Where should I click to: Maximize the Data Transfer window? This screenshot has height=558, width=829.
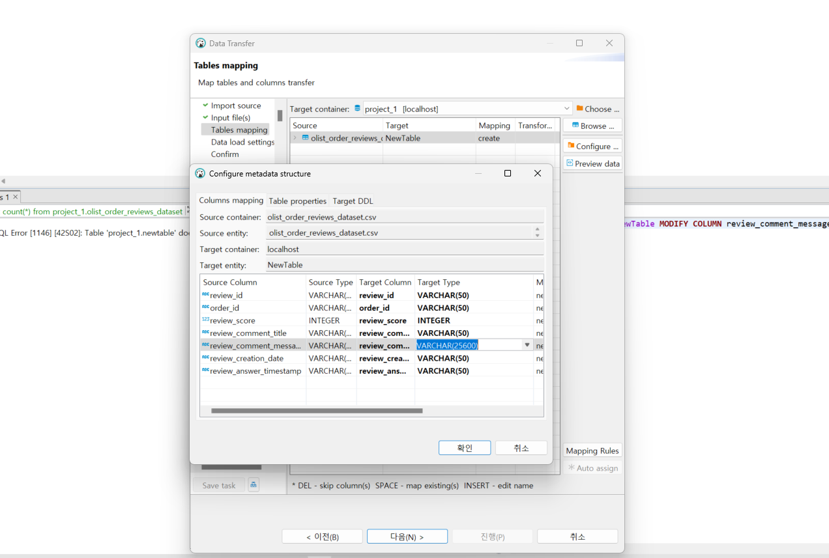pyautogui.click(x=579, y=43)
